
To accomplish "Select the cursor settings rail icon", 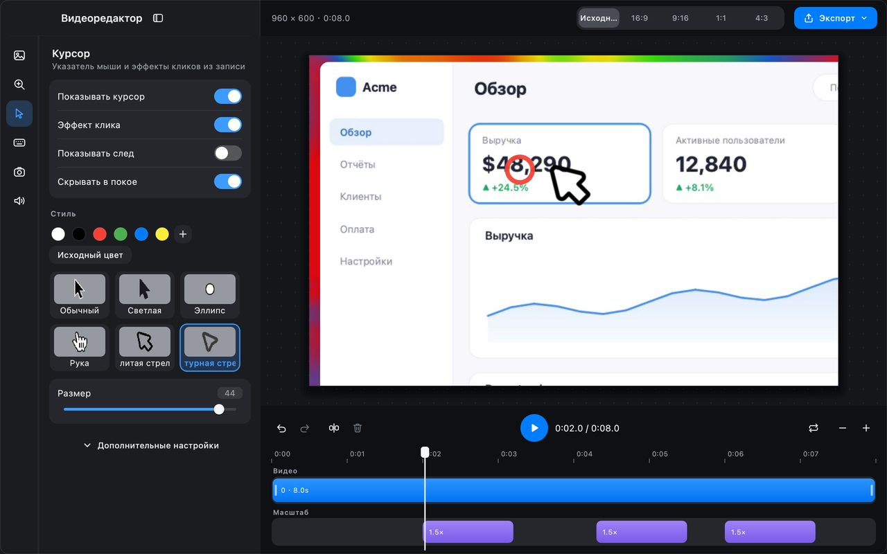I will [19, 114].
